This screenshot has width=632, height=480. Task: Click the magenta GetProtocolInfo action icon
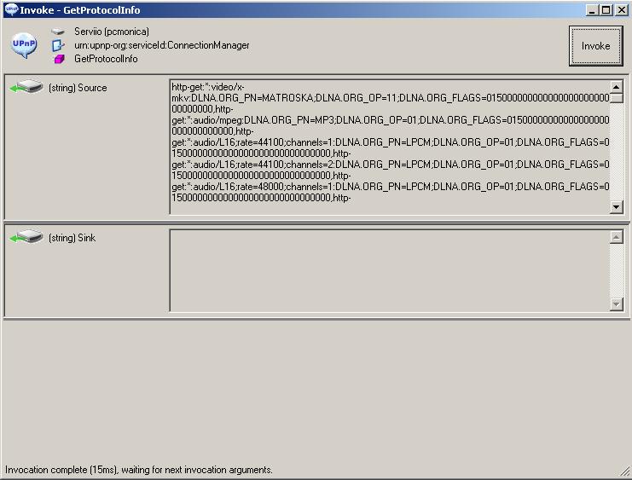tap(59, 59)
